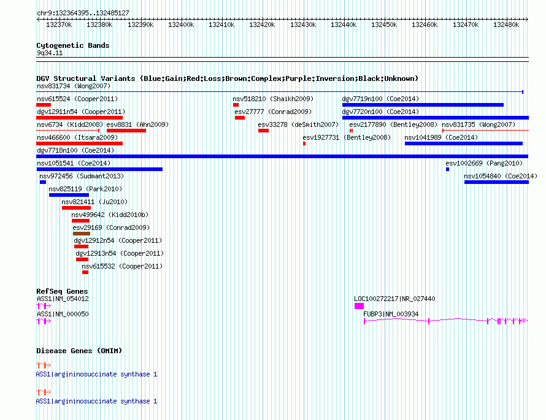Click the second orange OMIM ASS1 glyph
Image resolution: width=546 pixels, height=420 pixels.
click(x=44, y=392)
